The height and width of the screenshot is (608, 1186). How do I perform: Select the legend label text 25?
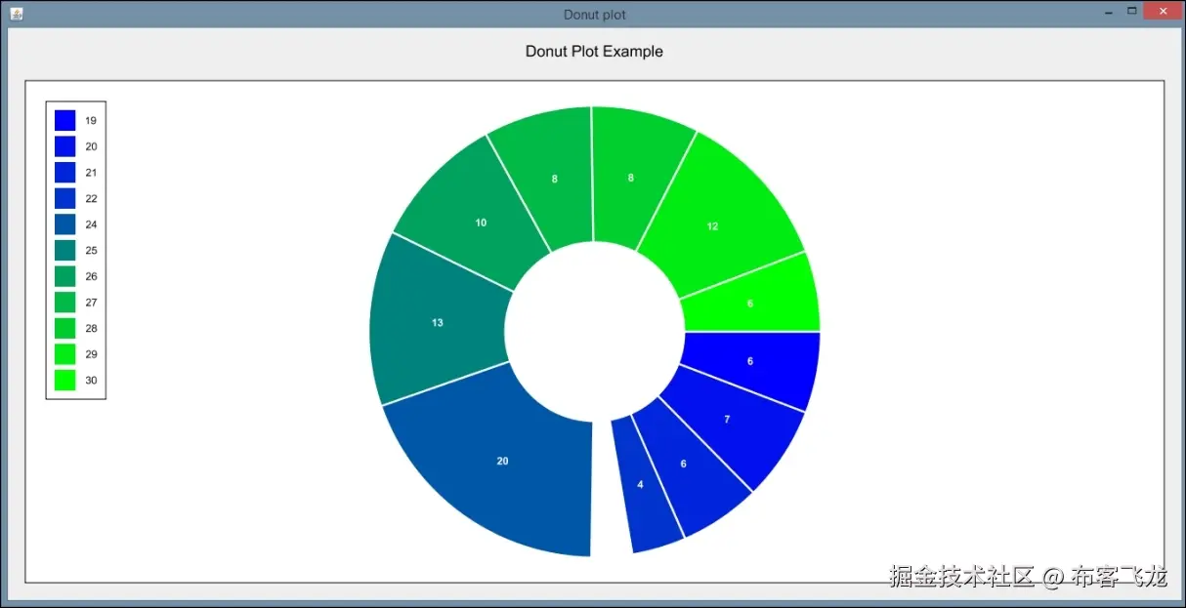90,250
